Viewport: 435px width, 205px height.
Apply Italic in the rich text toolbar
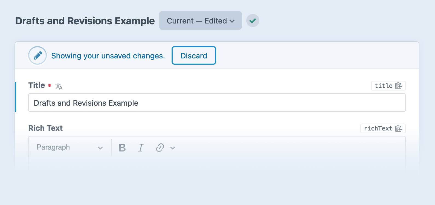pyautogui.click(x=141, y=147)
